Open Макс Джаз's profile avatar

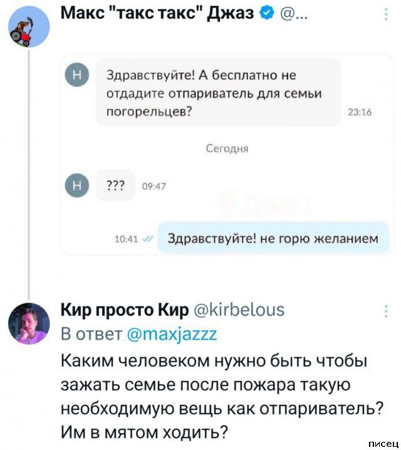(29, 28)
